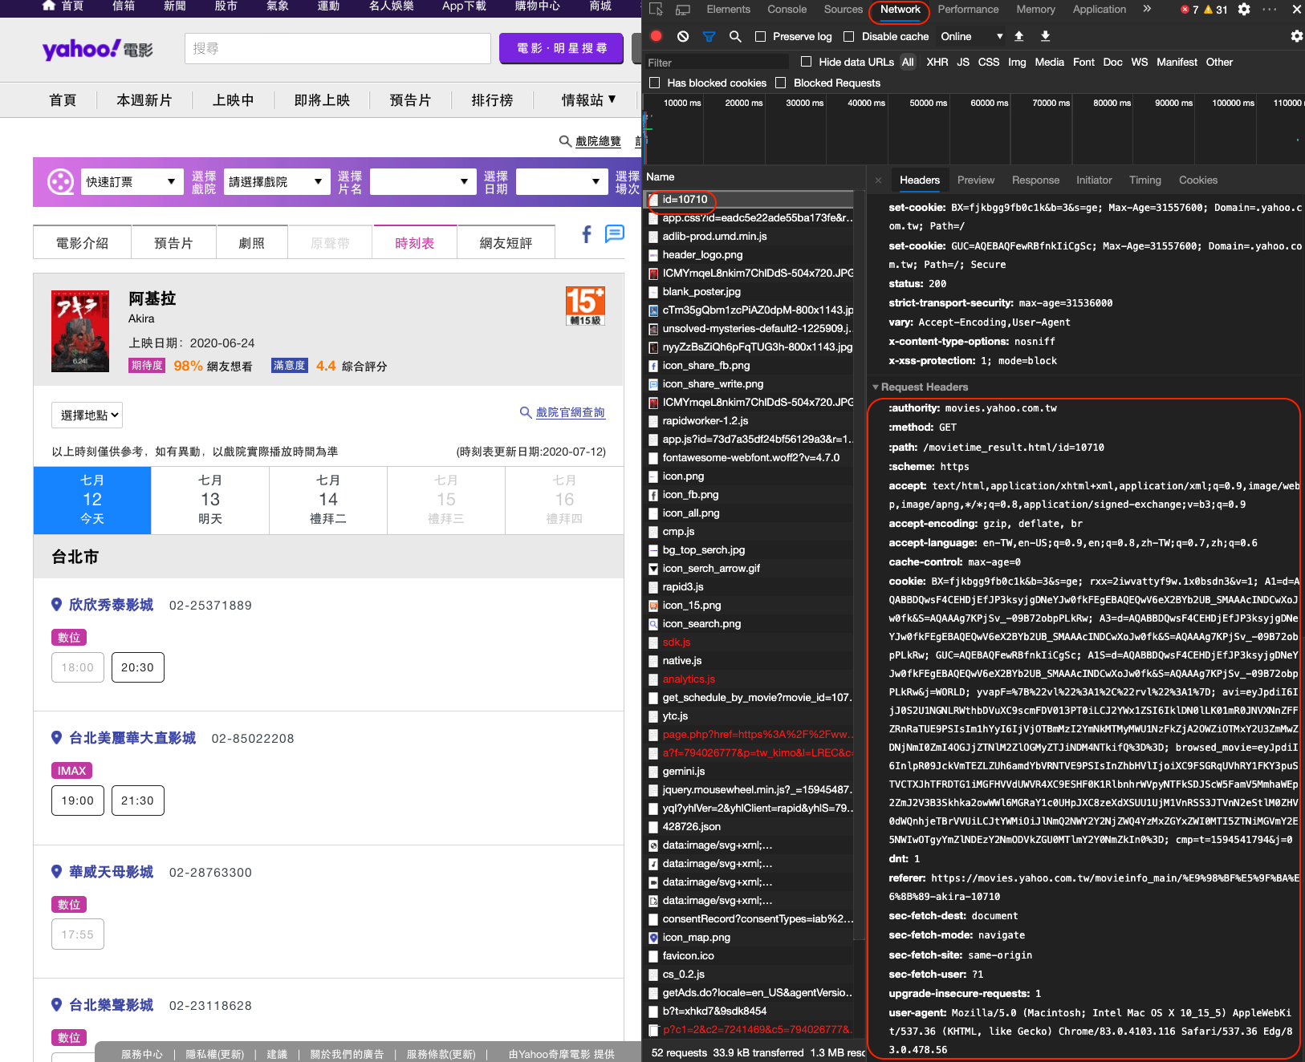
Task: Click the blue comment bubble icon
Action: [615, 233]
